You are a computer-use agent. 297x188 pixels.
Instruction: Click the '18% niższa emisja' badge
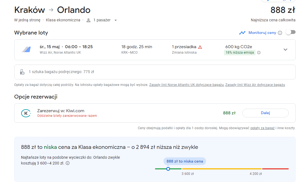[240, 53]
